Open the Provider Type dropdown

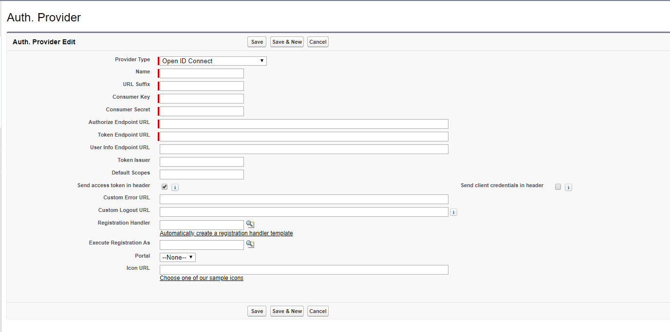[212, 60]
